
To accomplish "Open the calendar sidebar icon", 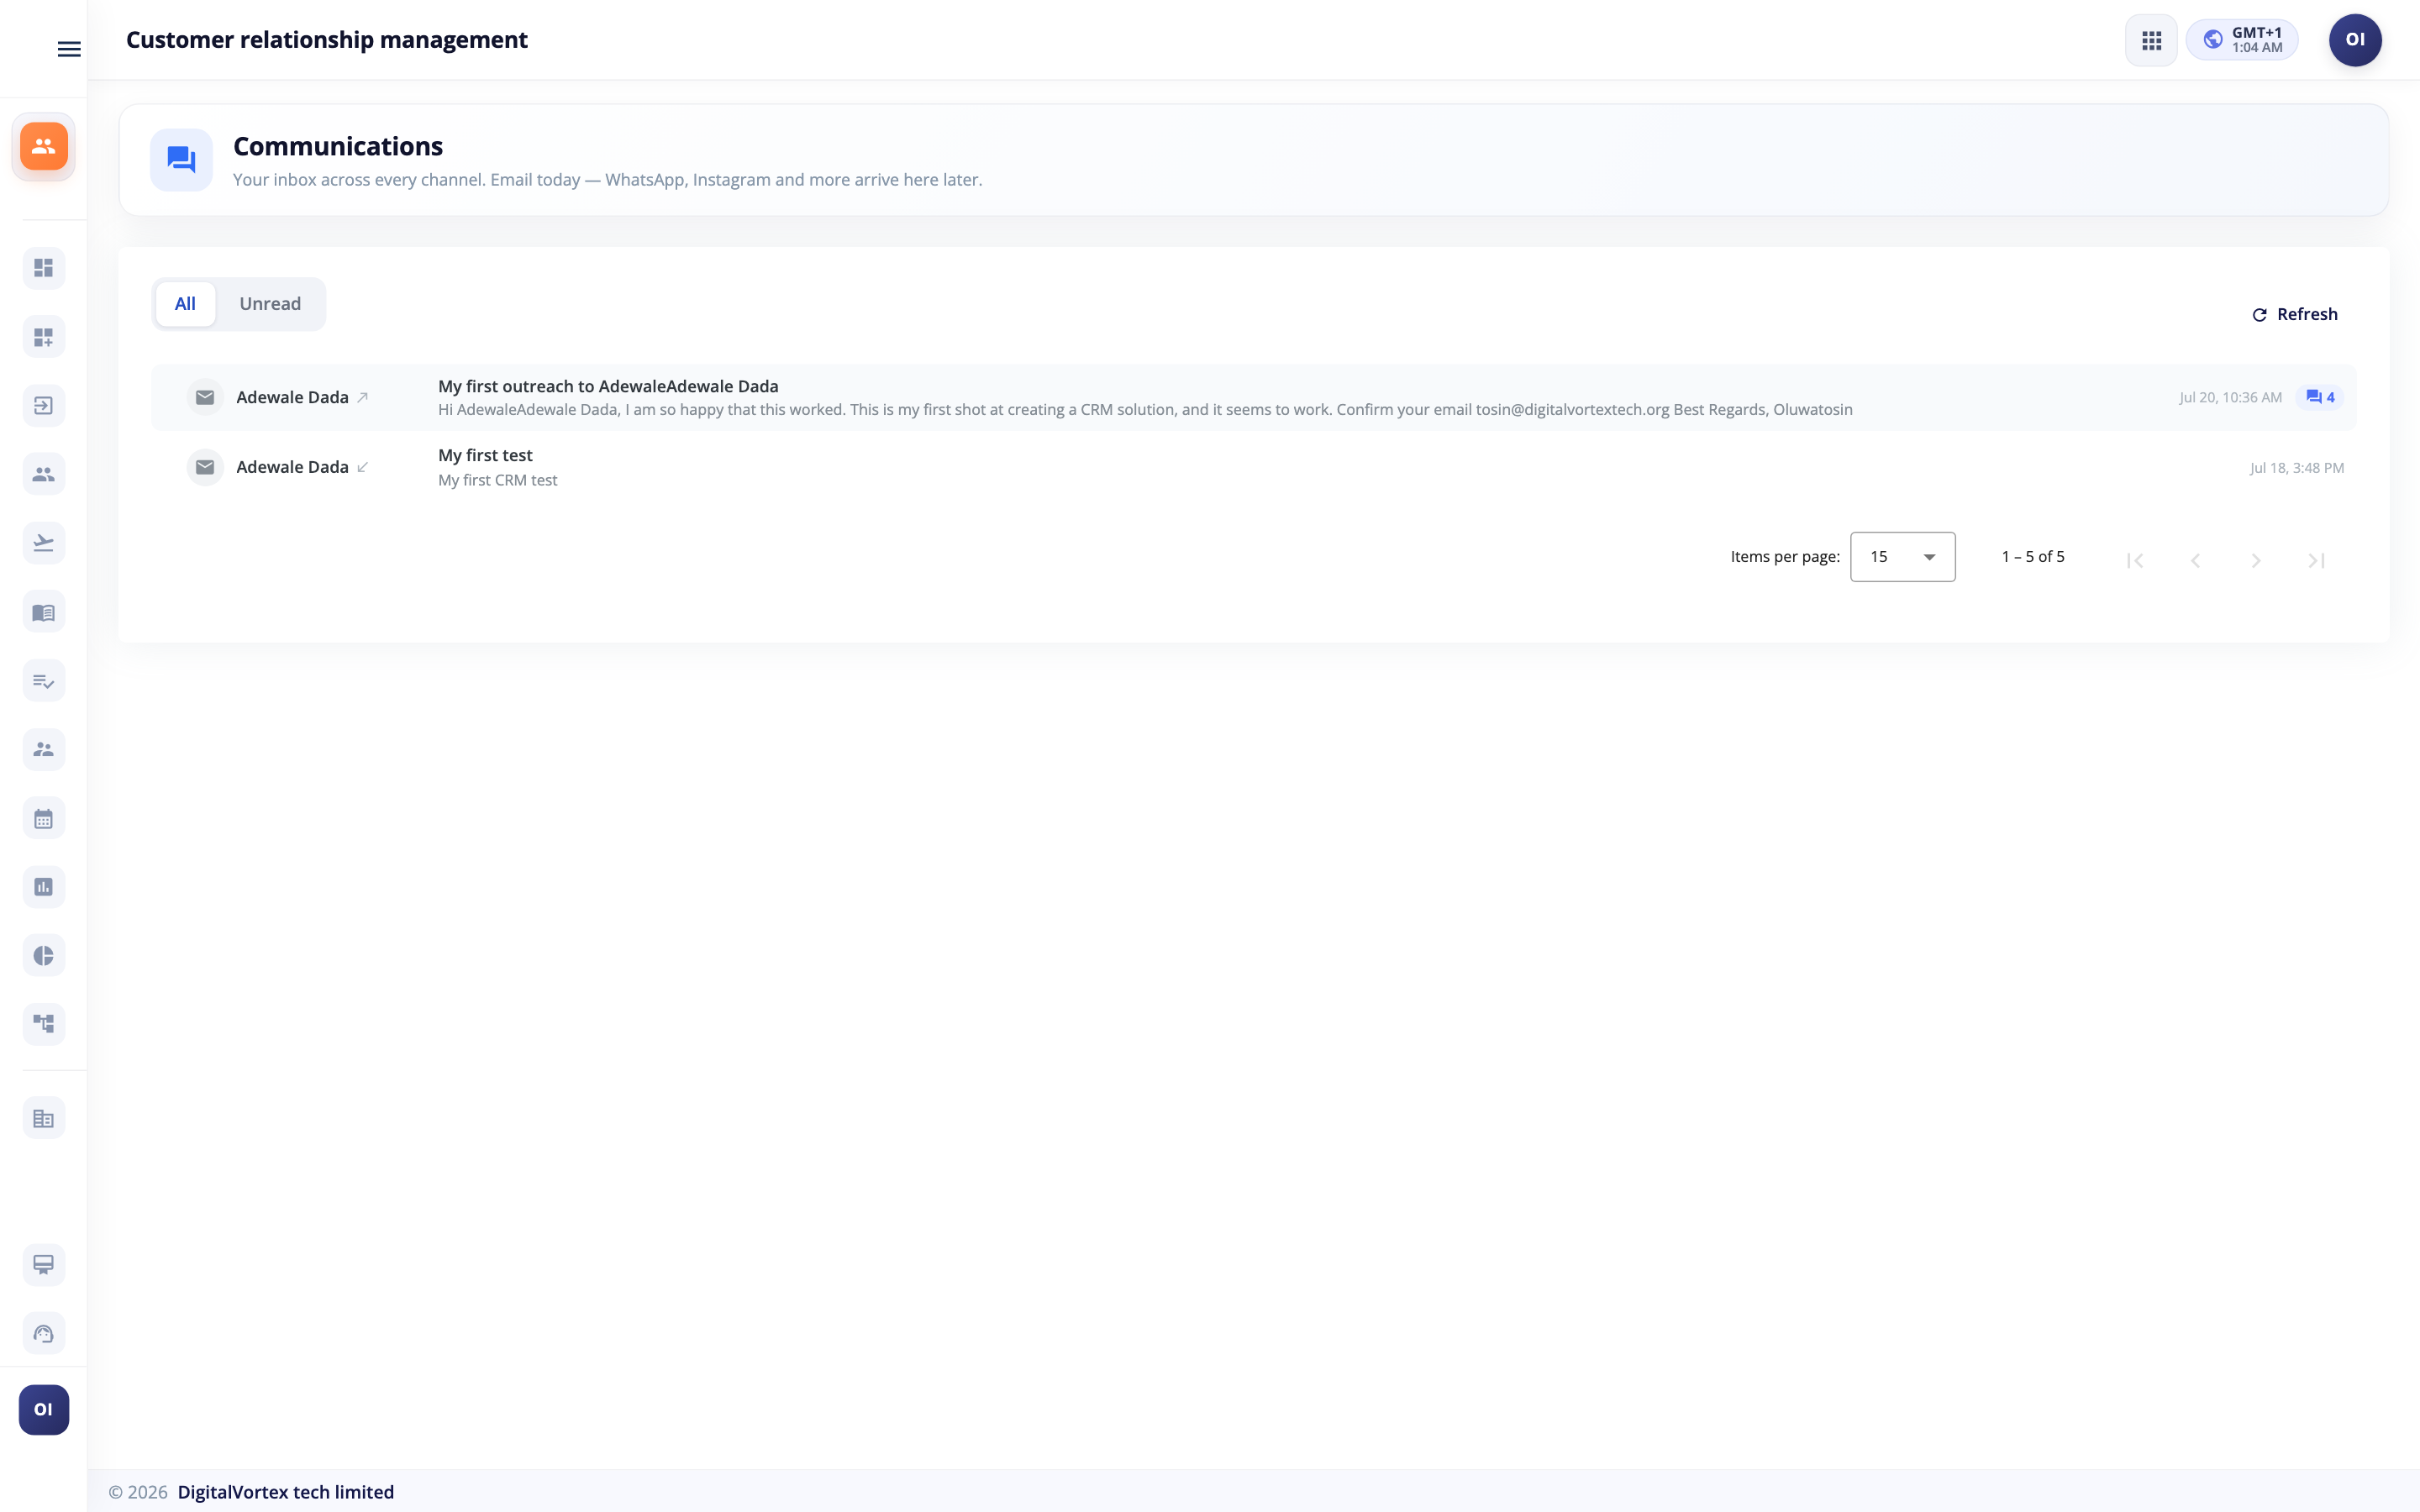I will (x=43, y=819).
